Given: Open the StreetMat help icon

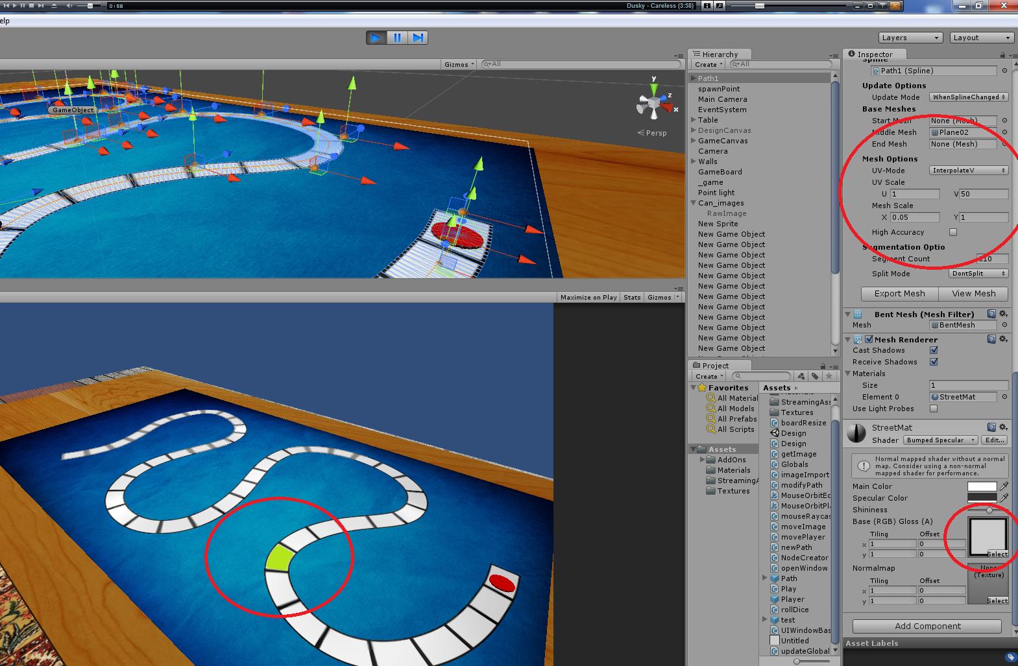Looking at the screenshot, I should pyautogui.click(x=991, y=427).
